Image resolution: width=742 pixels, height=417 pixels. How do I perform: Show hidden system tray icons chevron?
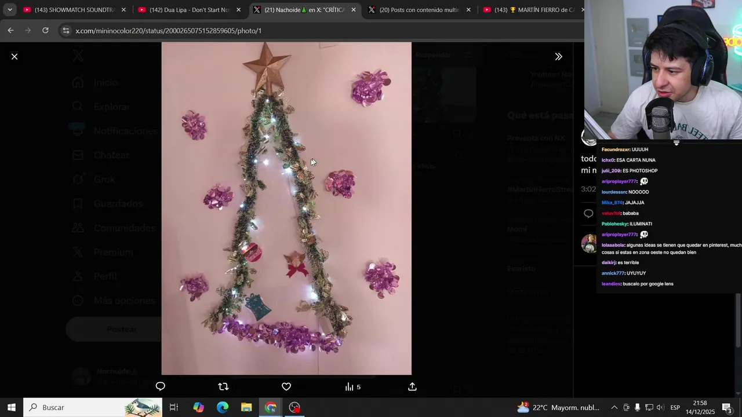click(x=614, y=407)
